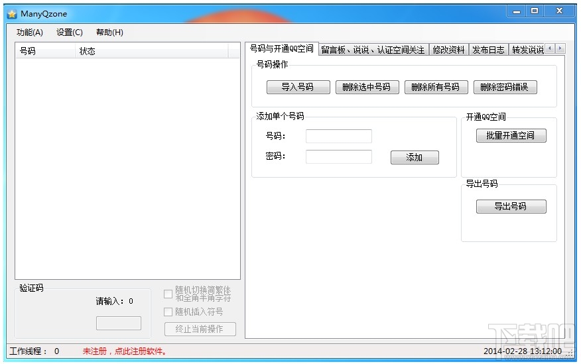
Task: Click the 2014-02-28 13:12:00 timestamp
Action: point(523,351)
